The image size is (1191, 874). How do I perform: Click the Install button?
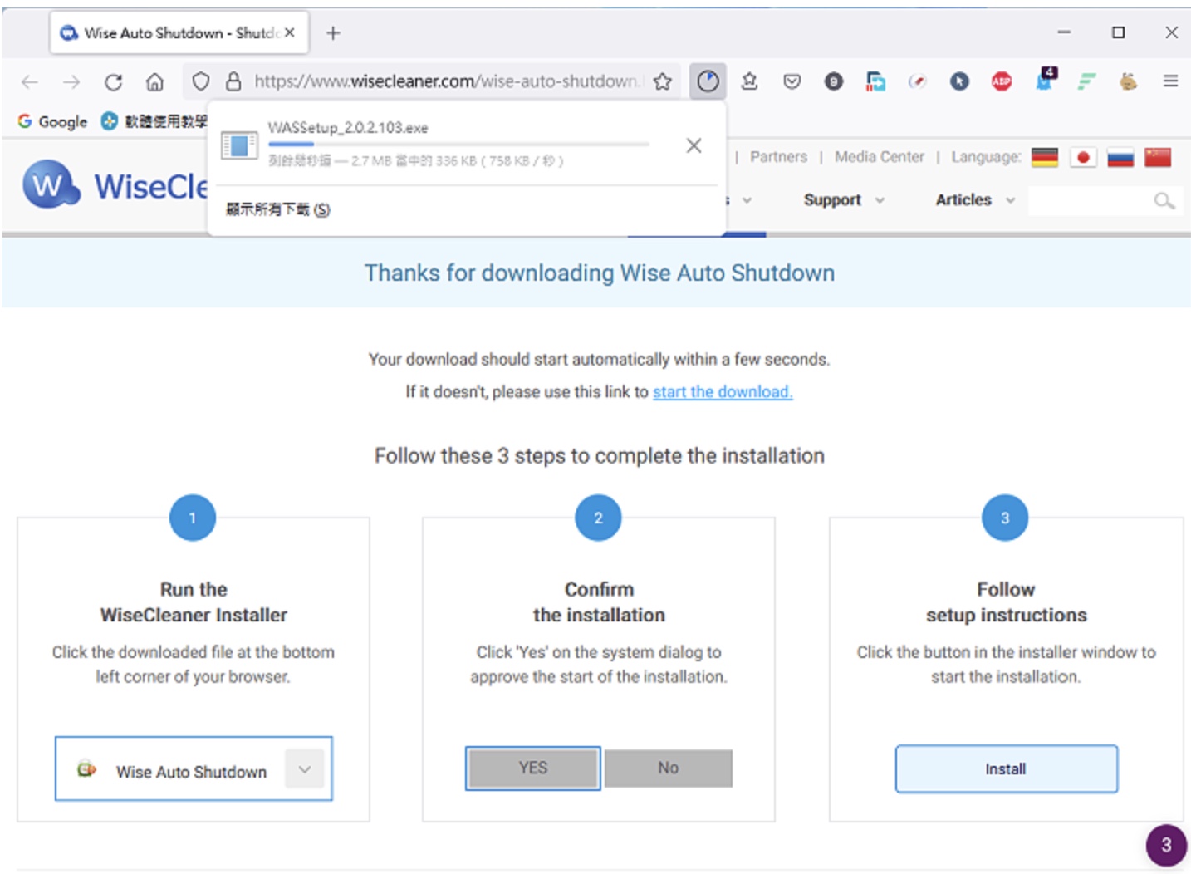pos(1006,769)
